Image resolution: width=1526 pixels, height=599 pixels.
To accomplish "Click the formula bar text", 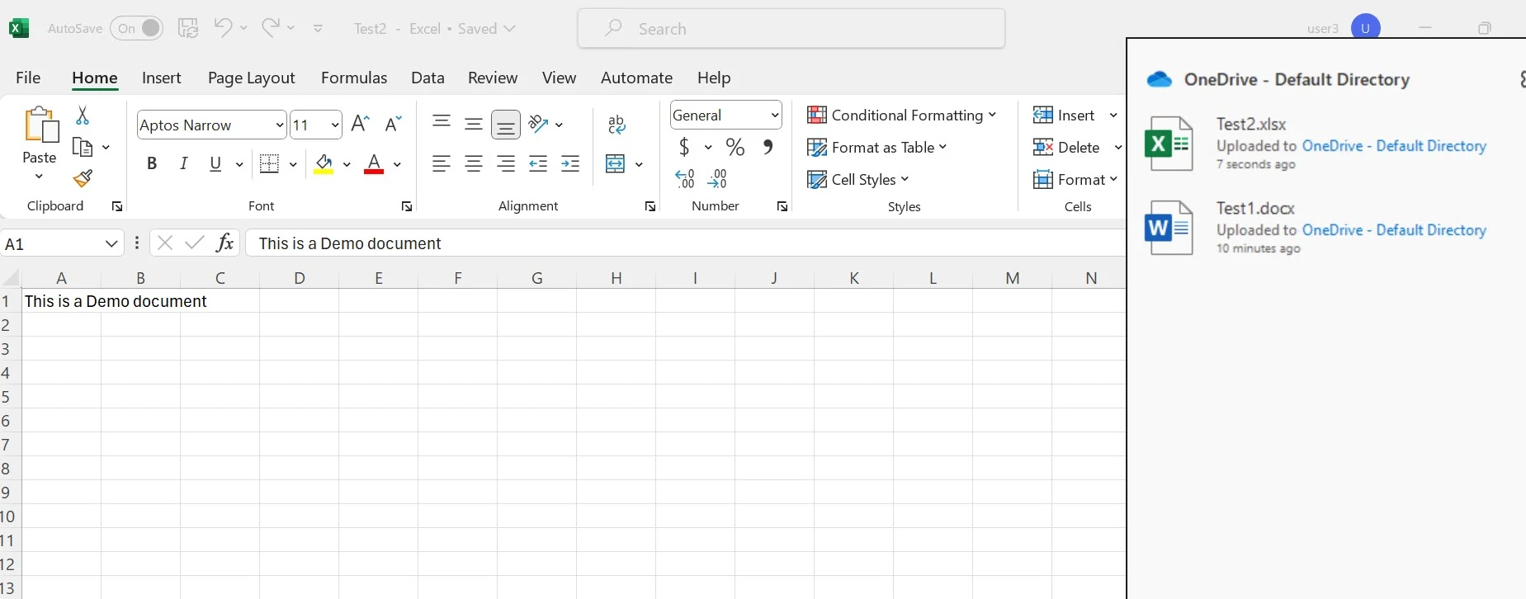I will click(x=350, y=243).
